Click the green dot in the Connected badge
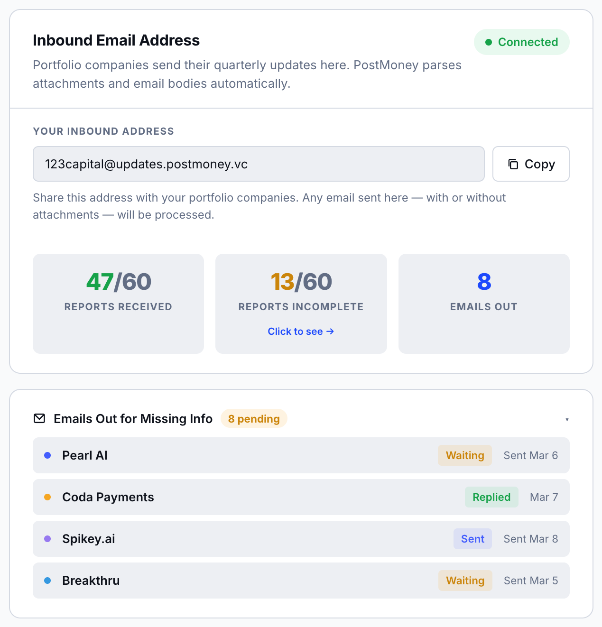 [x=488, y=42]
